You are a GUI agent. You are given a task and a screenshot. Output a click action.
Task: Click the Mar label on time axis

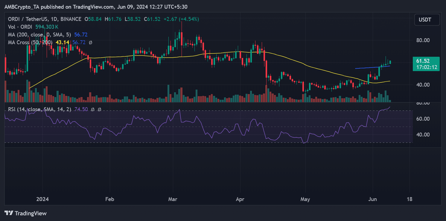173,199
